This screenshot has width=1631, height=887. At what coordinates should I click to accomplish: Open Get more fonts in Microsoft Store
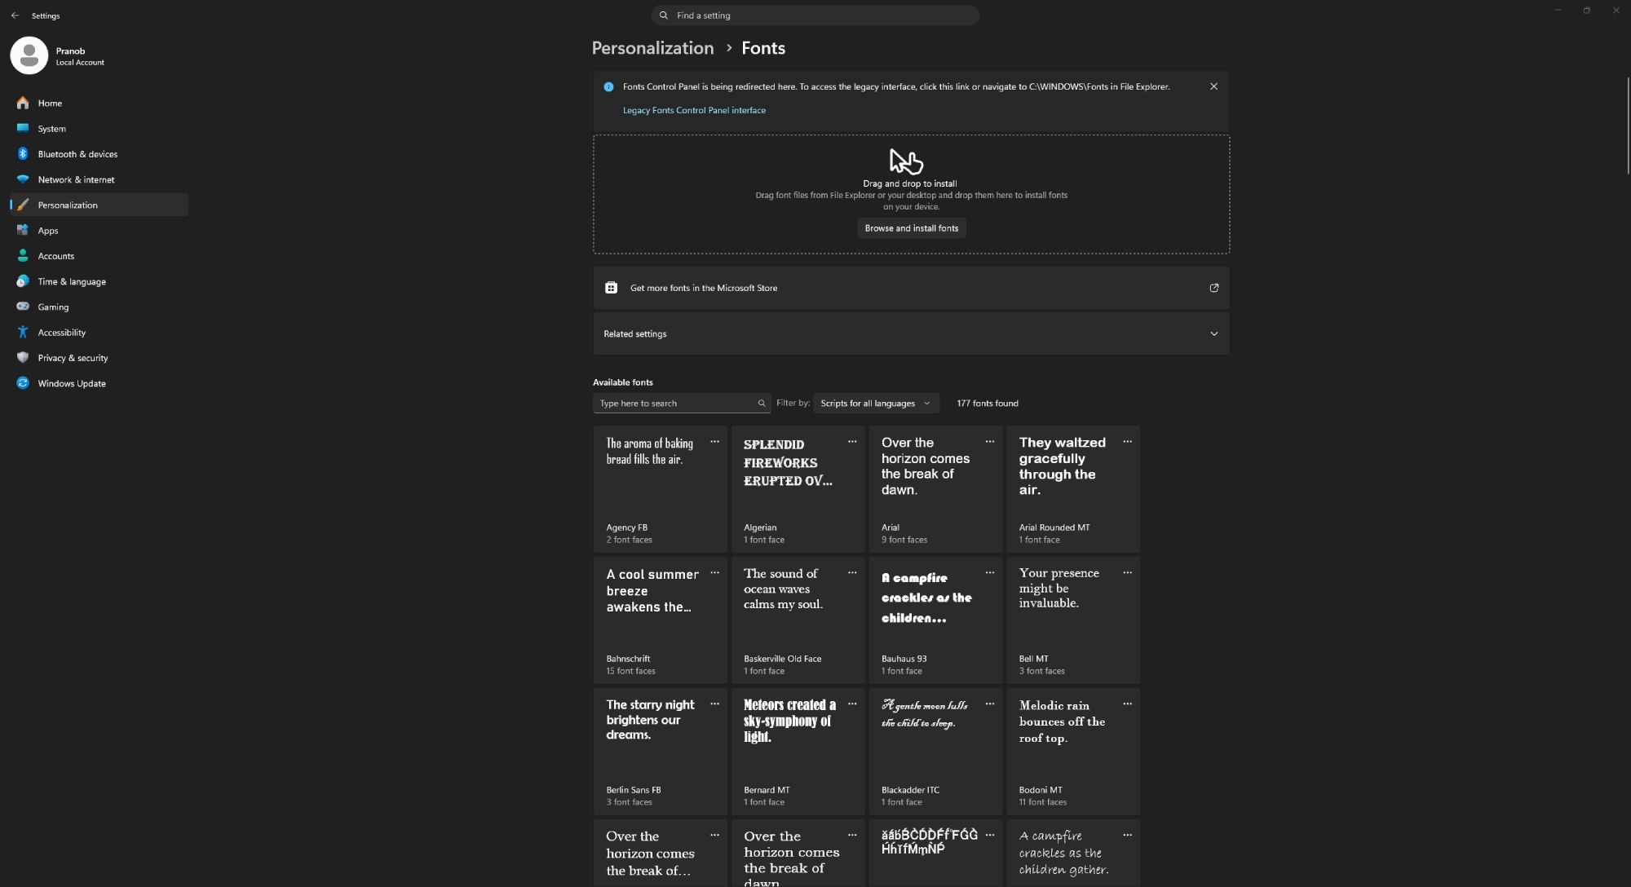click(x=911, y=288)
